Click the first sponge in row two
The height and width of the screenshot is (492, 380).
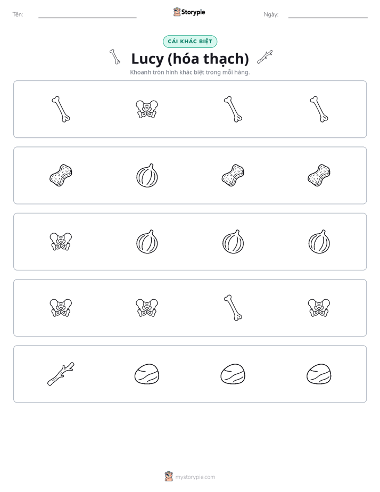point(61,175)
